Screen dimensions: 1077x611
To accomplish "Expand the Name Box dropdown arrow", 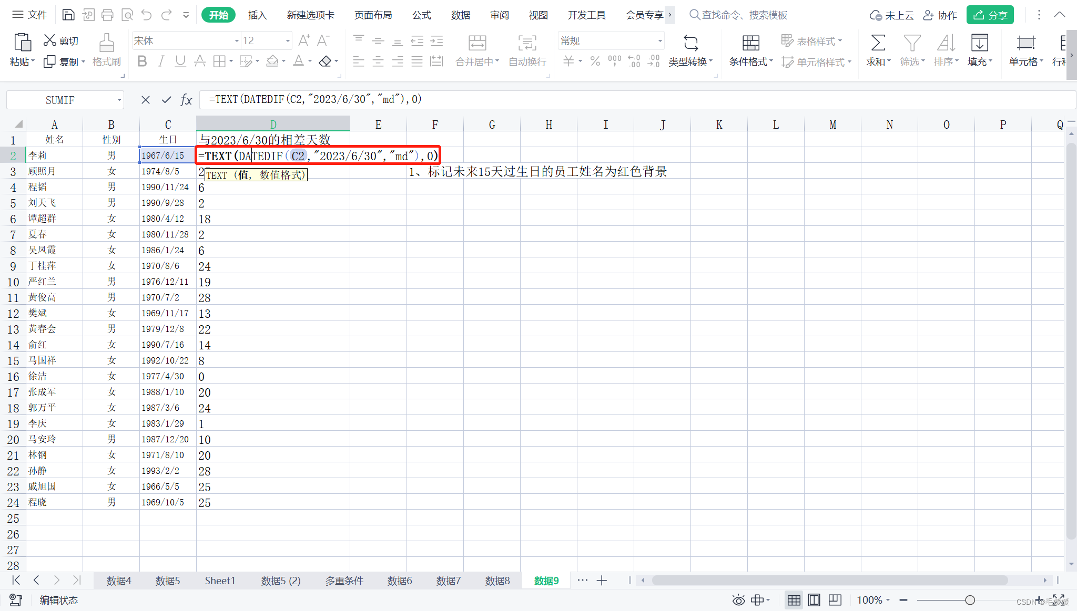I will (x=119, y=100).
